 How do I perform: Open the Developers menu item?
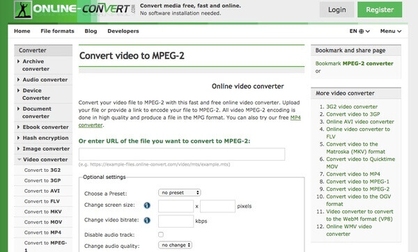pyautogui.click(x=123, y=31)
